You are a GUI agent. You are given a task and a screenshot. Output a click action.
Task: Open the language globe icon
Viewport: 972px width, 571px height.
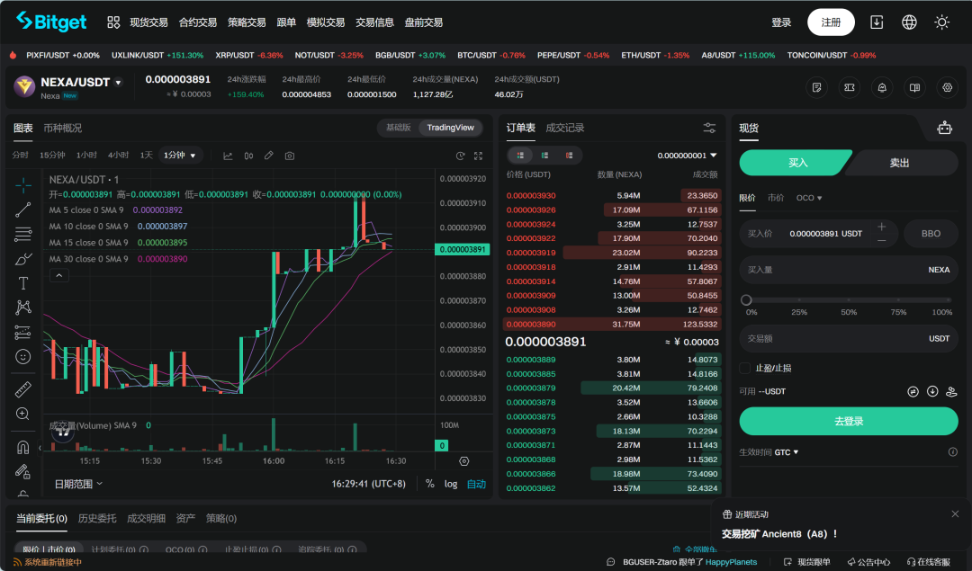pos(909,22)
